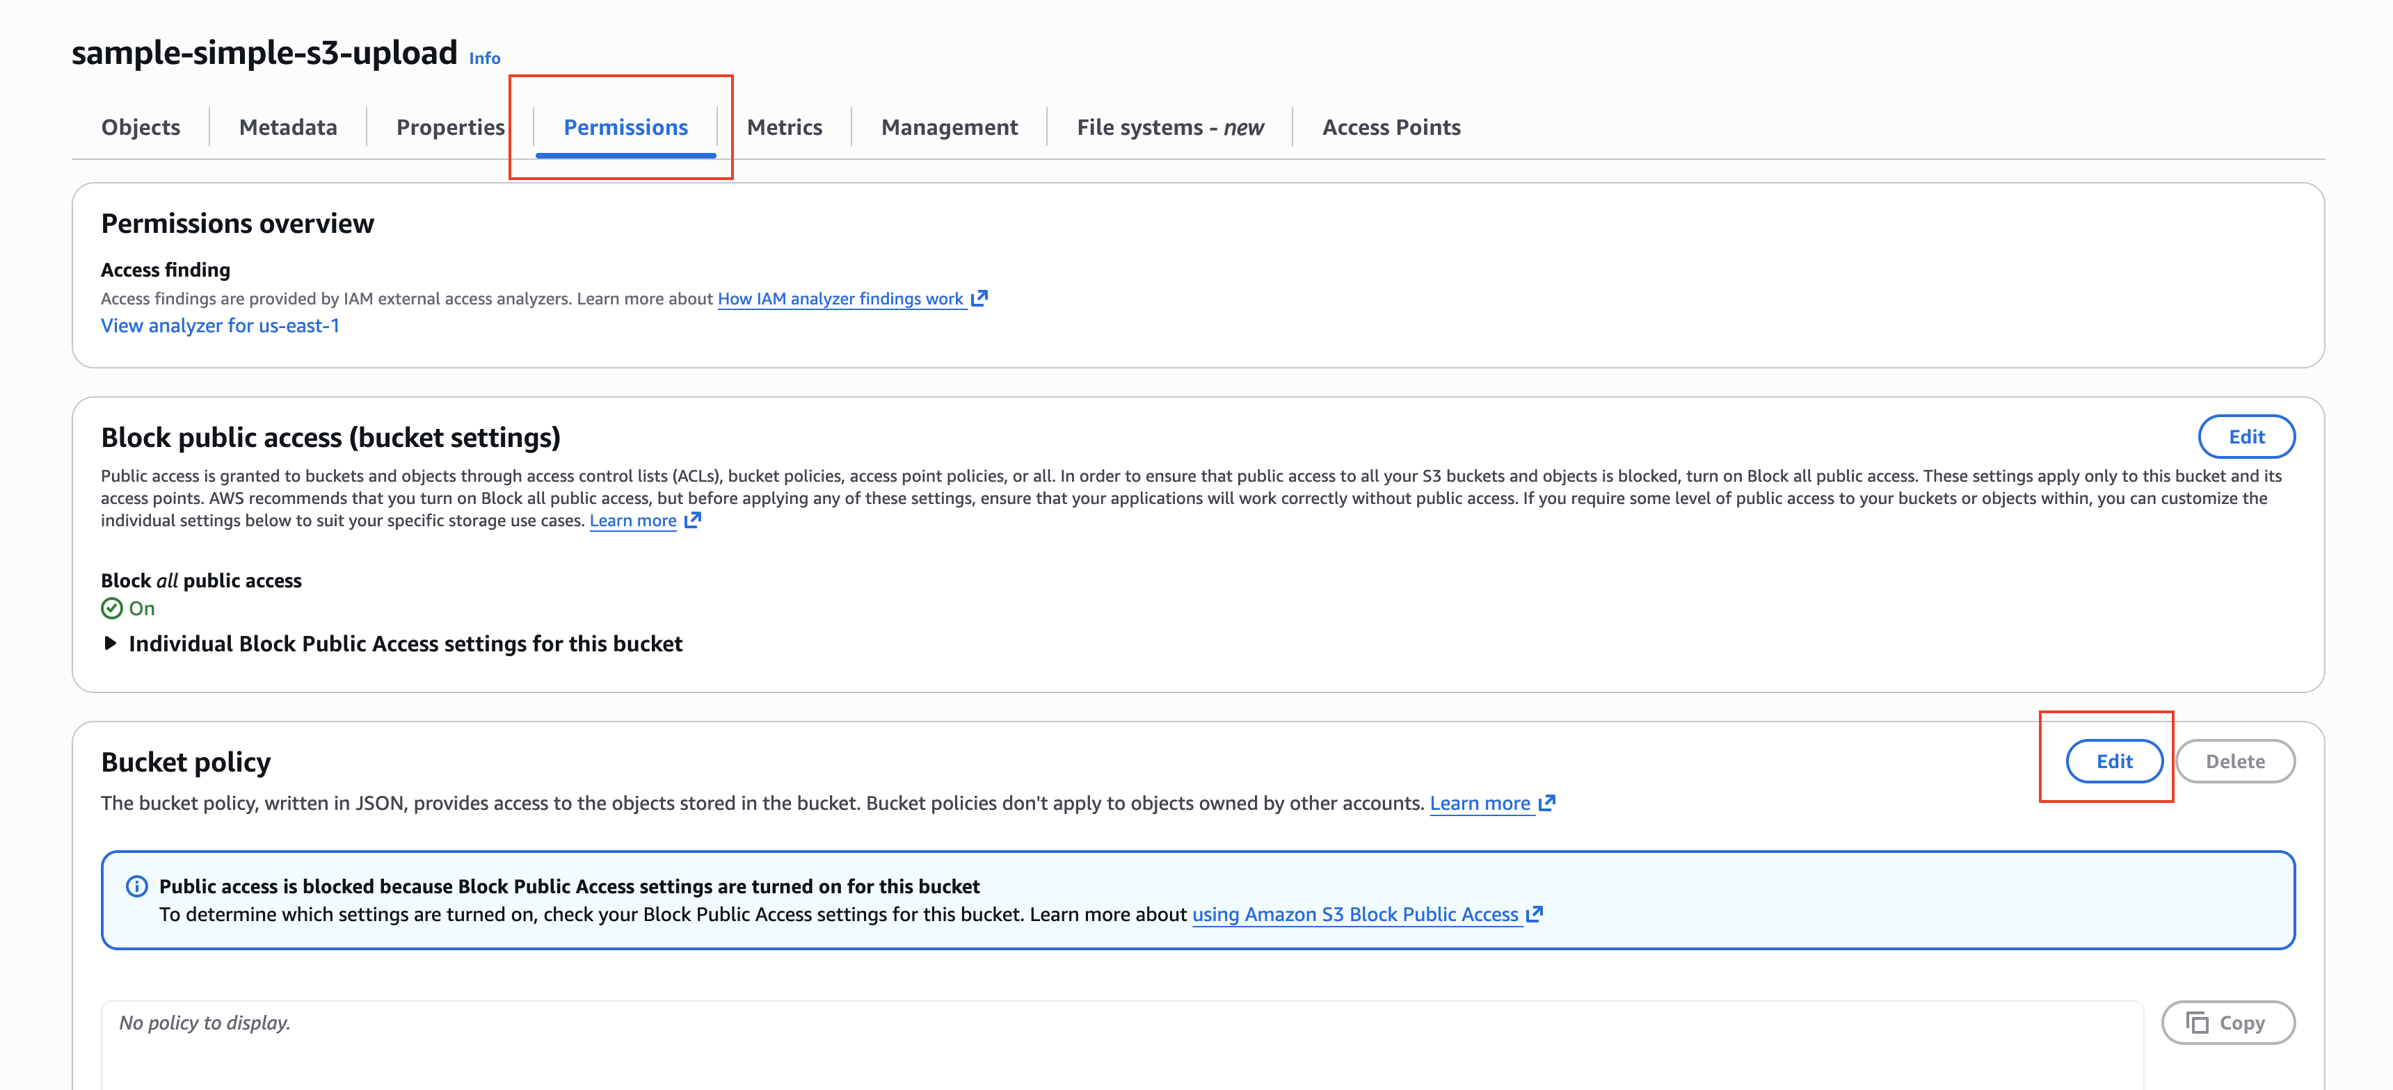Click the Block all public access label
The image size is (2393, 1090).
(x=202, y=580)
